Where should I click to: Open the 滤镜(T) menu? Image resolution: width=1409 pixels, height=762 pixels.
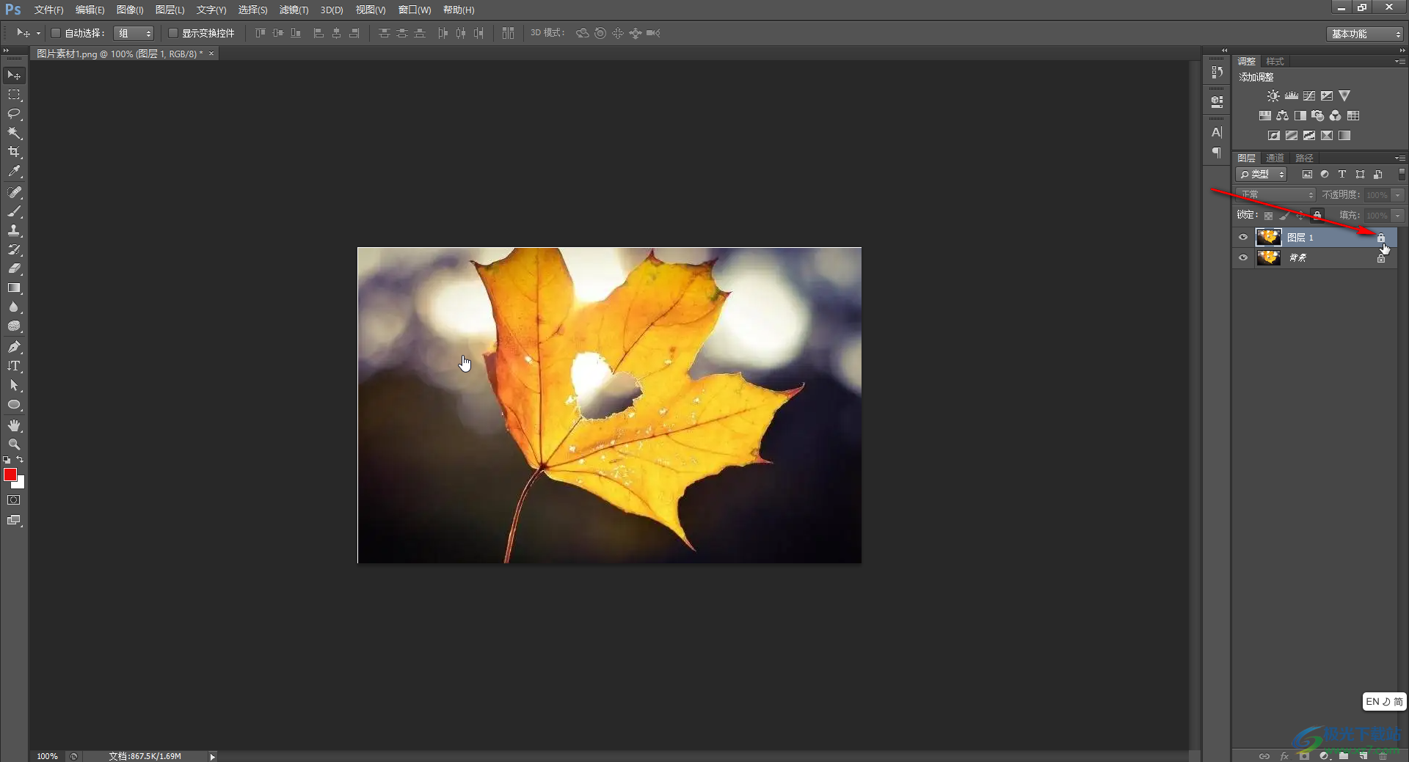pos(294,10)
